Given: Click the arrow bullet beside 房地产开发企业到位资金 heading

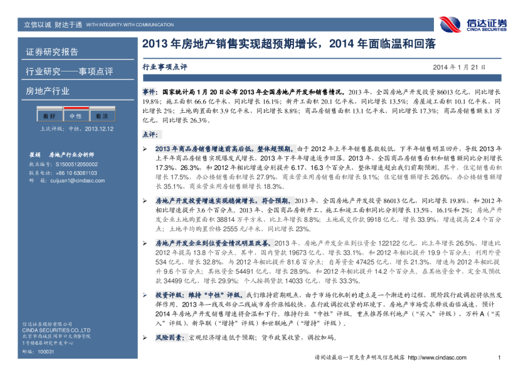Looking at the screenshot, I should [145, 243].
